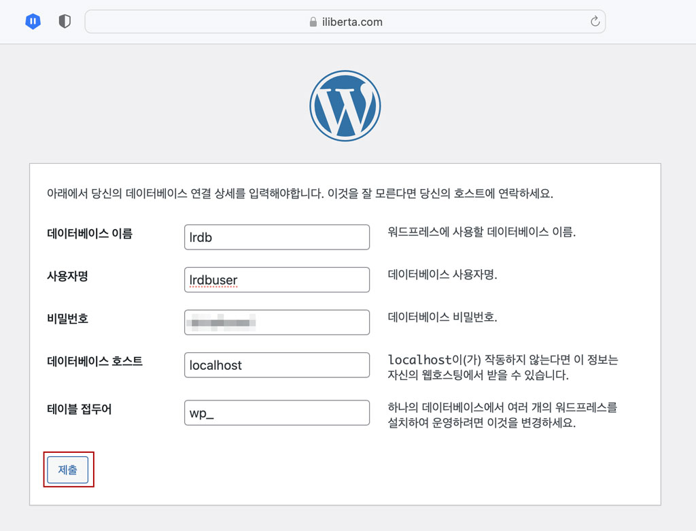
Task: Click the padlock icon in the address bar
Action: 313,22
